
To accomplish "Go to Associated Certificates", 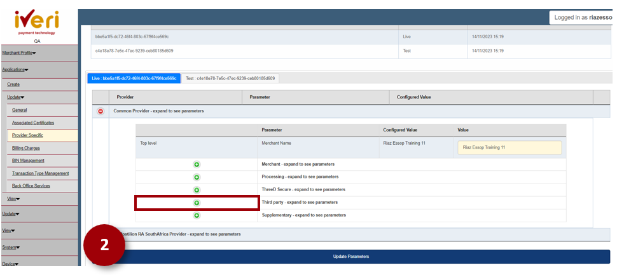I will coord(33,123).
